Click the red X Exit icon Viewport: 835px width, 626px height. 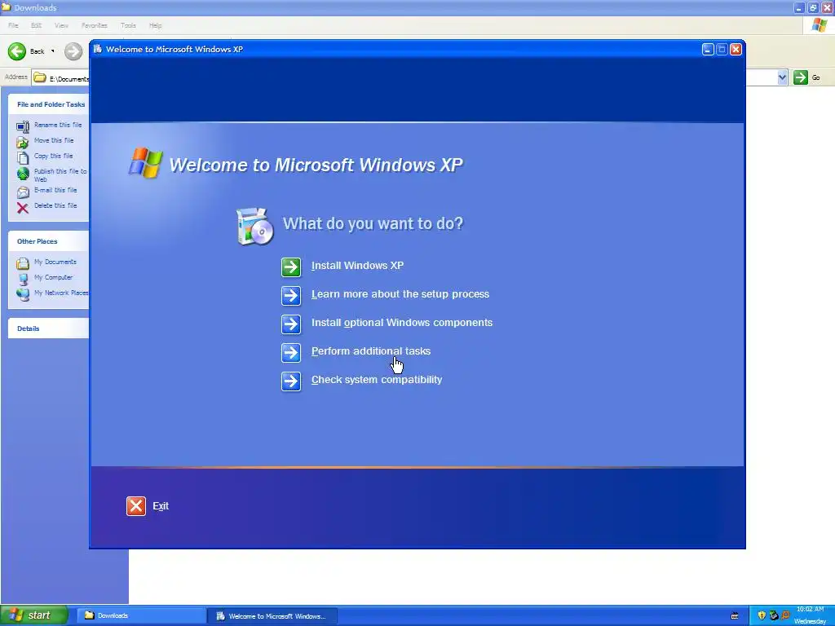136,505
